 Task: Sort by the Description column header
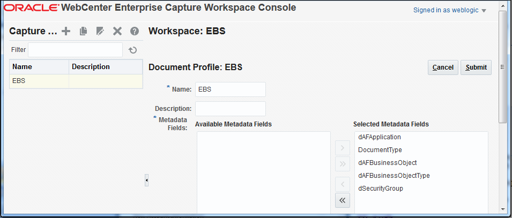pos(106,67)
